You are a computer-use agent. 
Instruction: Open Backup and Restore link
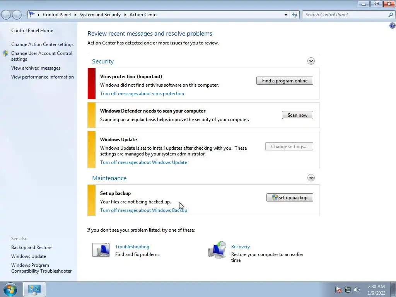pos(31,247)
